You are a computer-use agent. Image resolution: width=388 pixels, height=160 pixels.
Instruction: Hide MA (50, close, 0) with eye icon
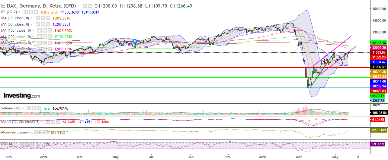click(x=38, y=24)
